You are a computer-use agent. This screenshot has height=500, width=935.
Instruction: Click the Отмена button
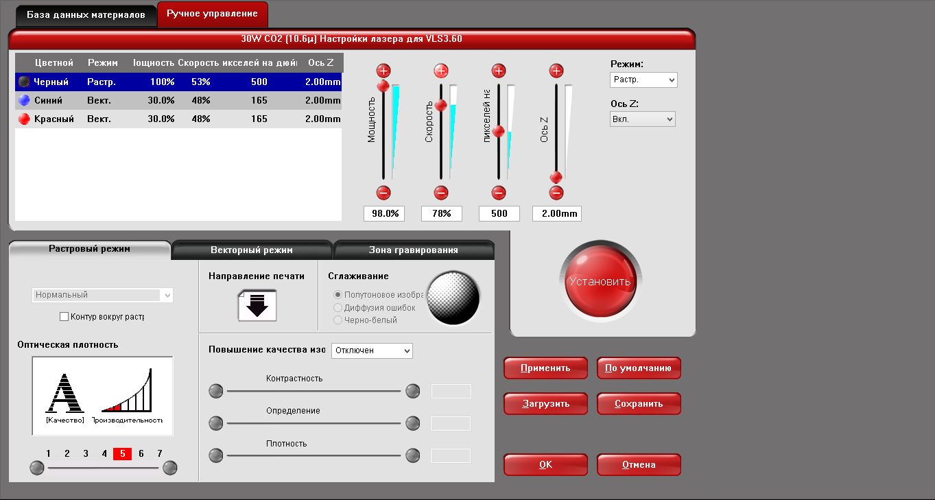coord(639,465)
